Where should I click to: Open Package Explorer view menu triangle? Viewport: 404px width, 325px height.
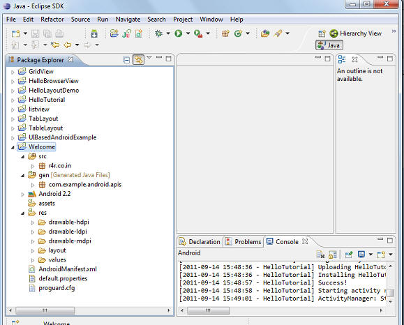click(149, 57)
